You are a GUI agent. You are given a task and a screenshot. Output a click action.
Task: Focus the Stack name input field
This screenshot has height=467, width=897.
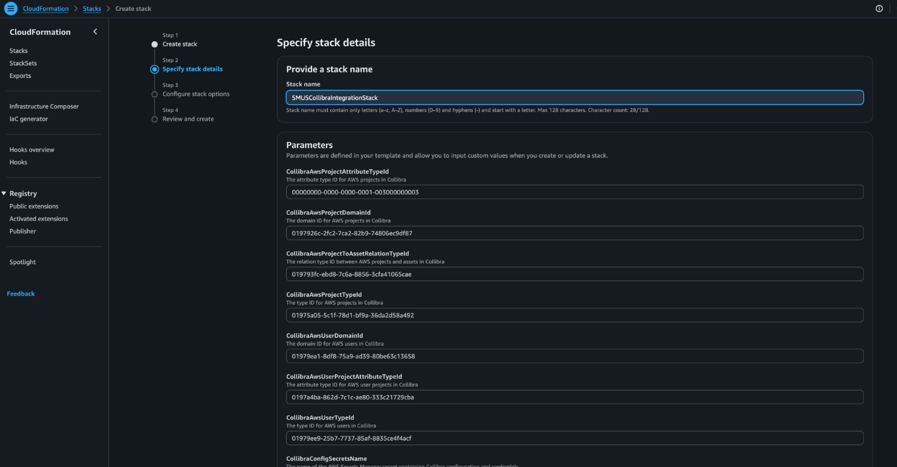click(x=574, y=98)
